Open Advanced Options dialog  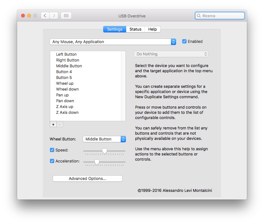(88, 179)
